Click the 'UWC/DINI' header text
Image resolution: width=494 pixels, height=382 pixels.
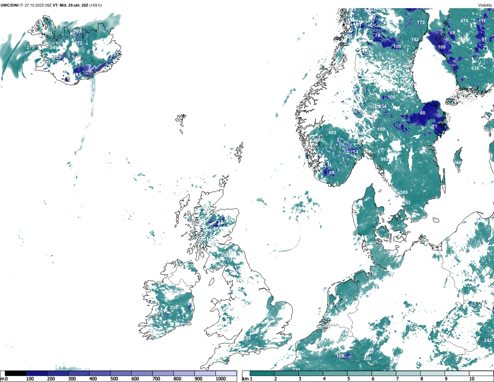[10, 5]
